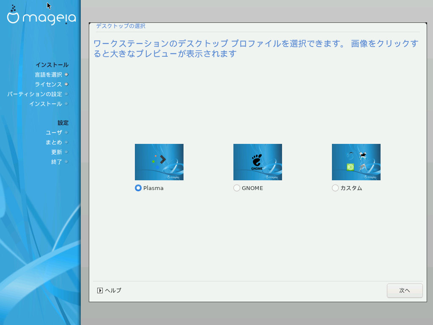The width and height of the screenshot is (433, 325).
Task: Click the ユーザ step in sidebar
Action: [x=54, y=132]
